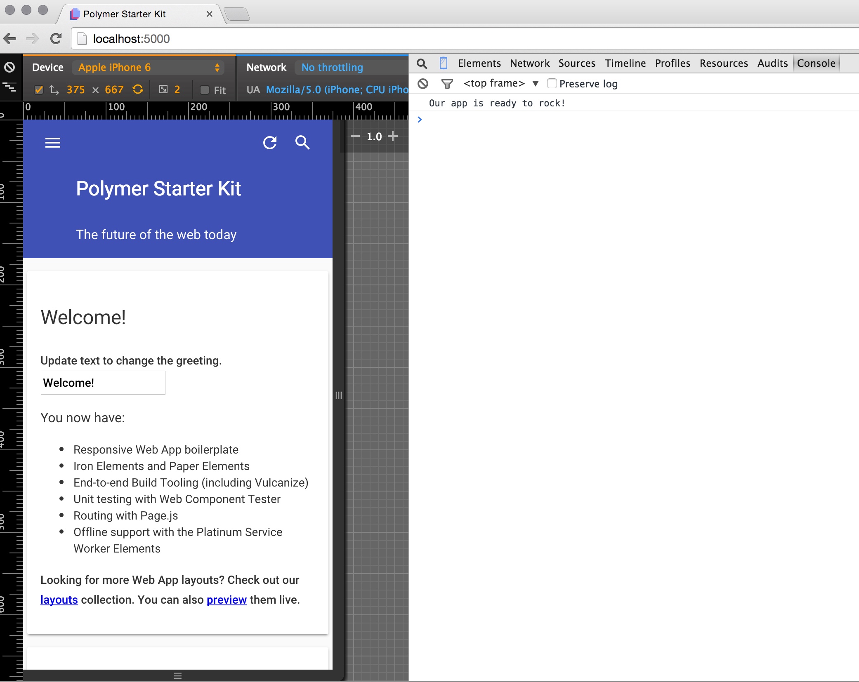859x682 pixels.
Task: Click the search icon in the app header
Action: (x=302, y=143)
